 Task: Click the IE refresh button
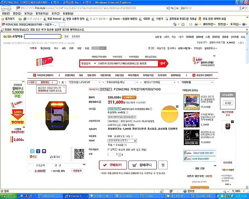172,8
